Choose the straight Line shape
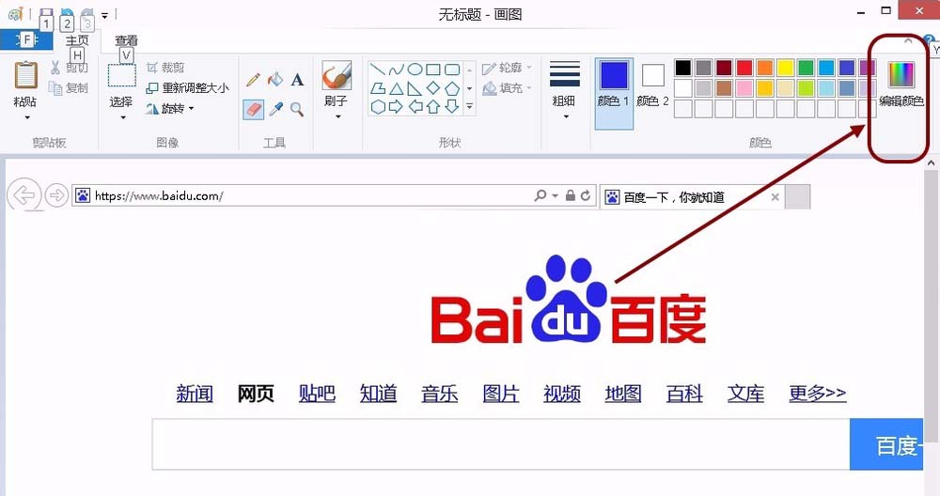Screen dimensions: 940x496 [x=377, y=70]
